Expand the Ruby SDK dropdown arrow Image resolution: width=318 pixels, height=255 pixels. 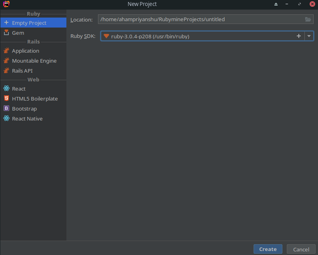[309, 36]
